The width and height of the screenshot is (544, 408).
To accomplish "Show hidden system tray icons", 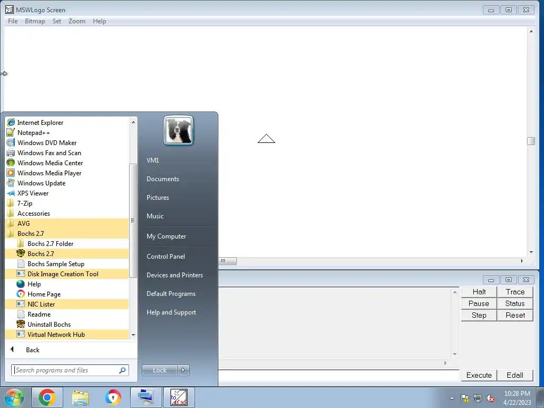I will (452, 398).
